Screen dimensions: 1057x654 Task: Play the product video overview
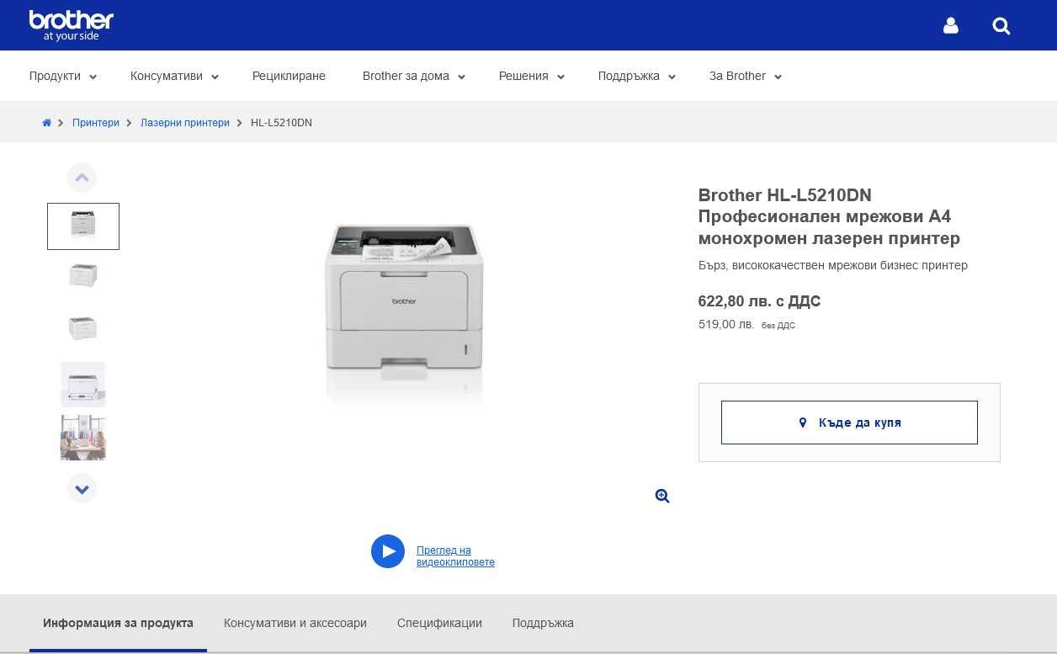388,551
